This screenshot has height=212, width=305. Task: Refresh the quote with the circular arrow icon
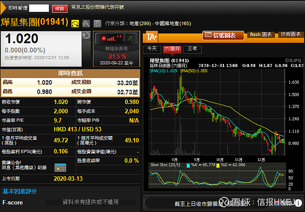tap(86, 36)
